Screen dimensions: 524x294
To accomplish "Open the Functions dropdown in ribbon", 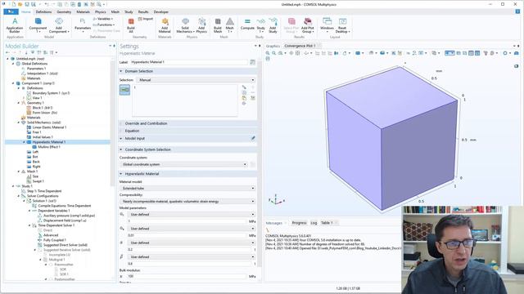I will click(x=104, y=24).
